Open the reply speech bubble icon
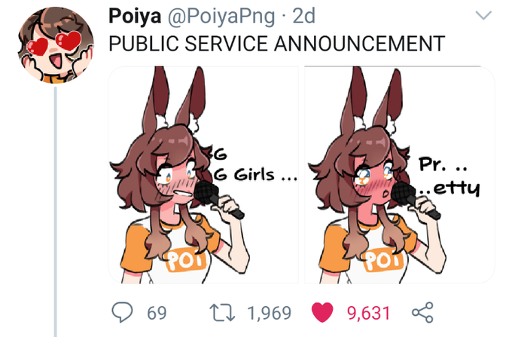 pos(122,312)
